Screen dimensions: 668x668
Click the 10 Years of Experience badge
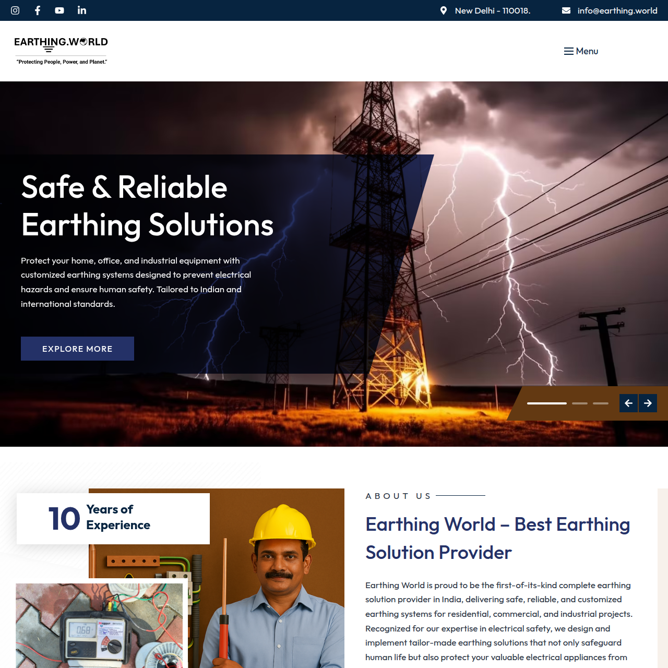113,519
